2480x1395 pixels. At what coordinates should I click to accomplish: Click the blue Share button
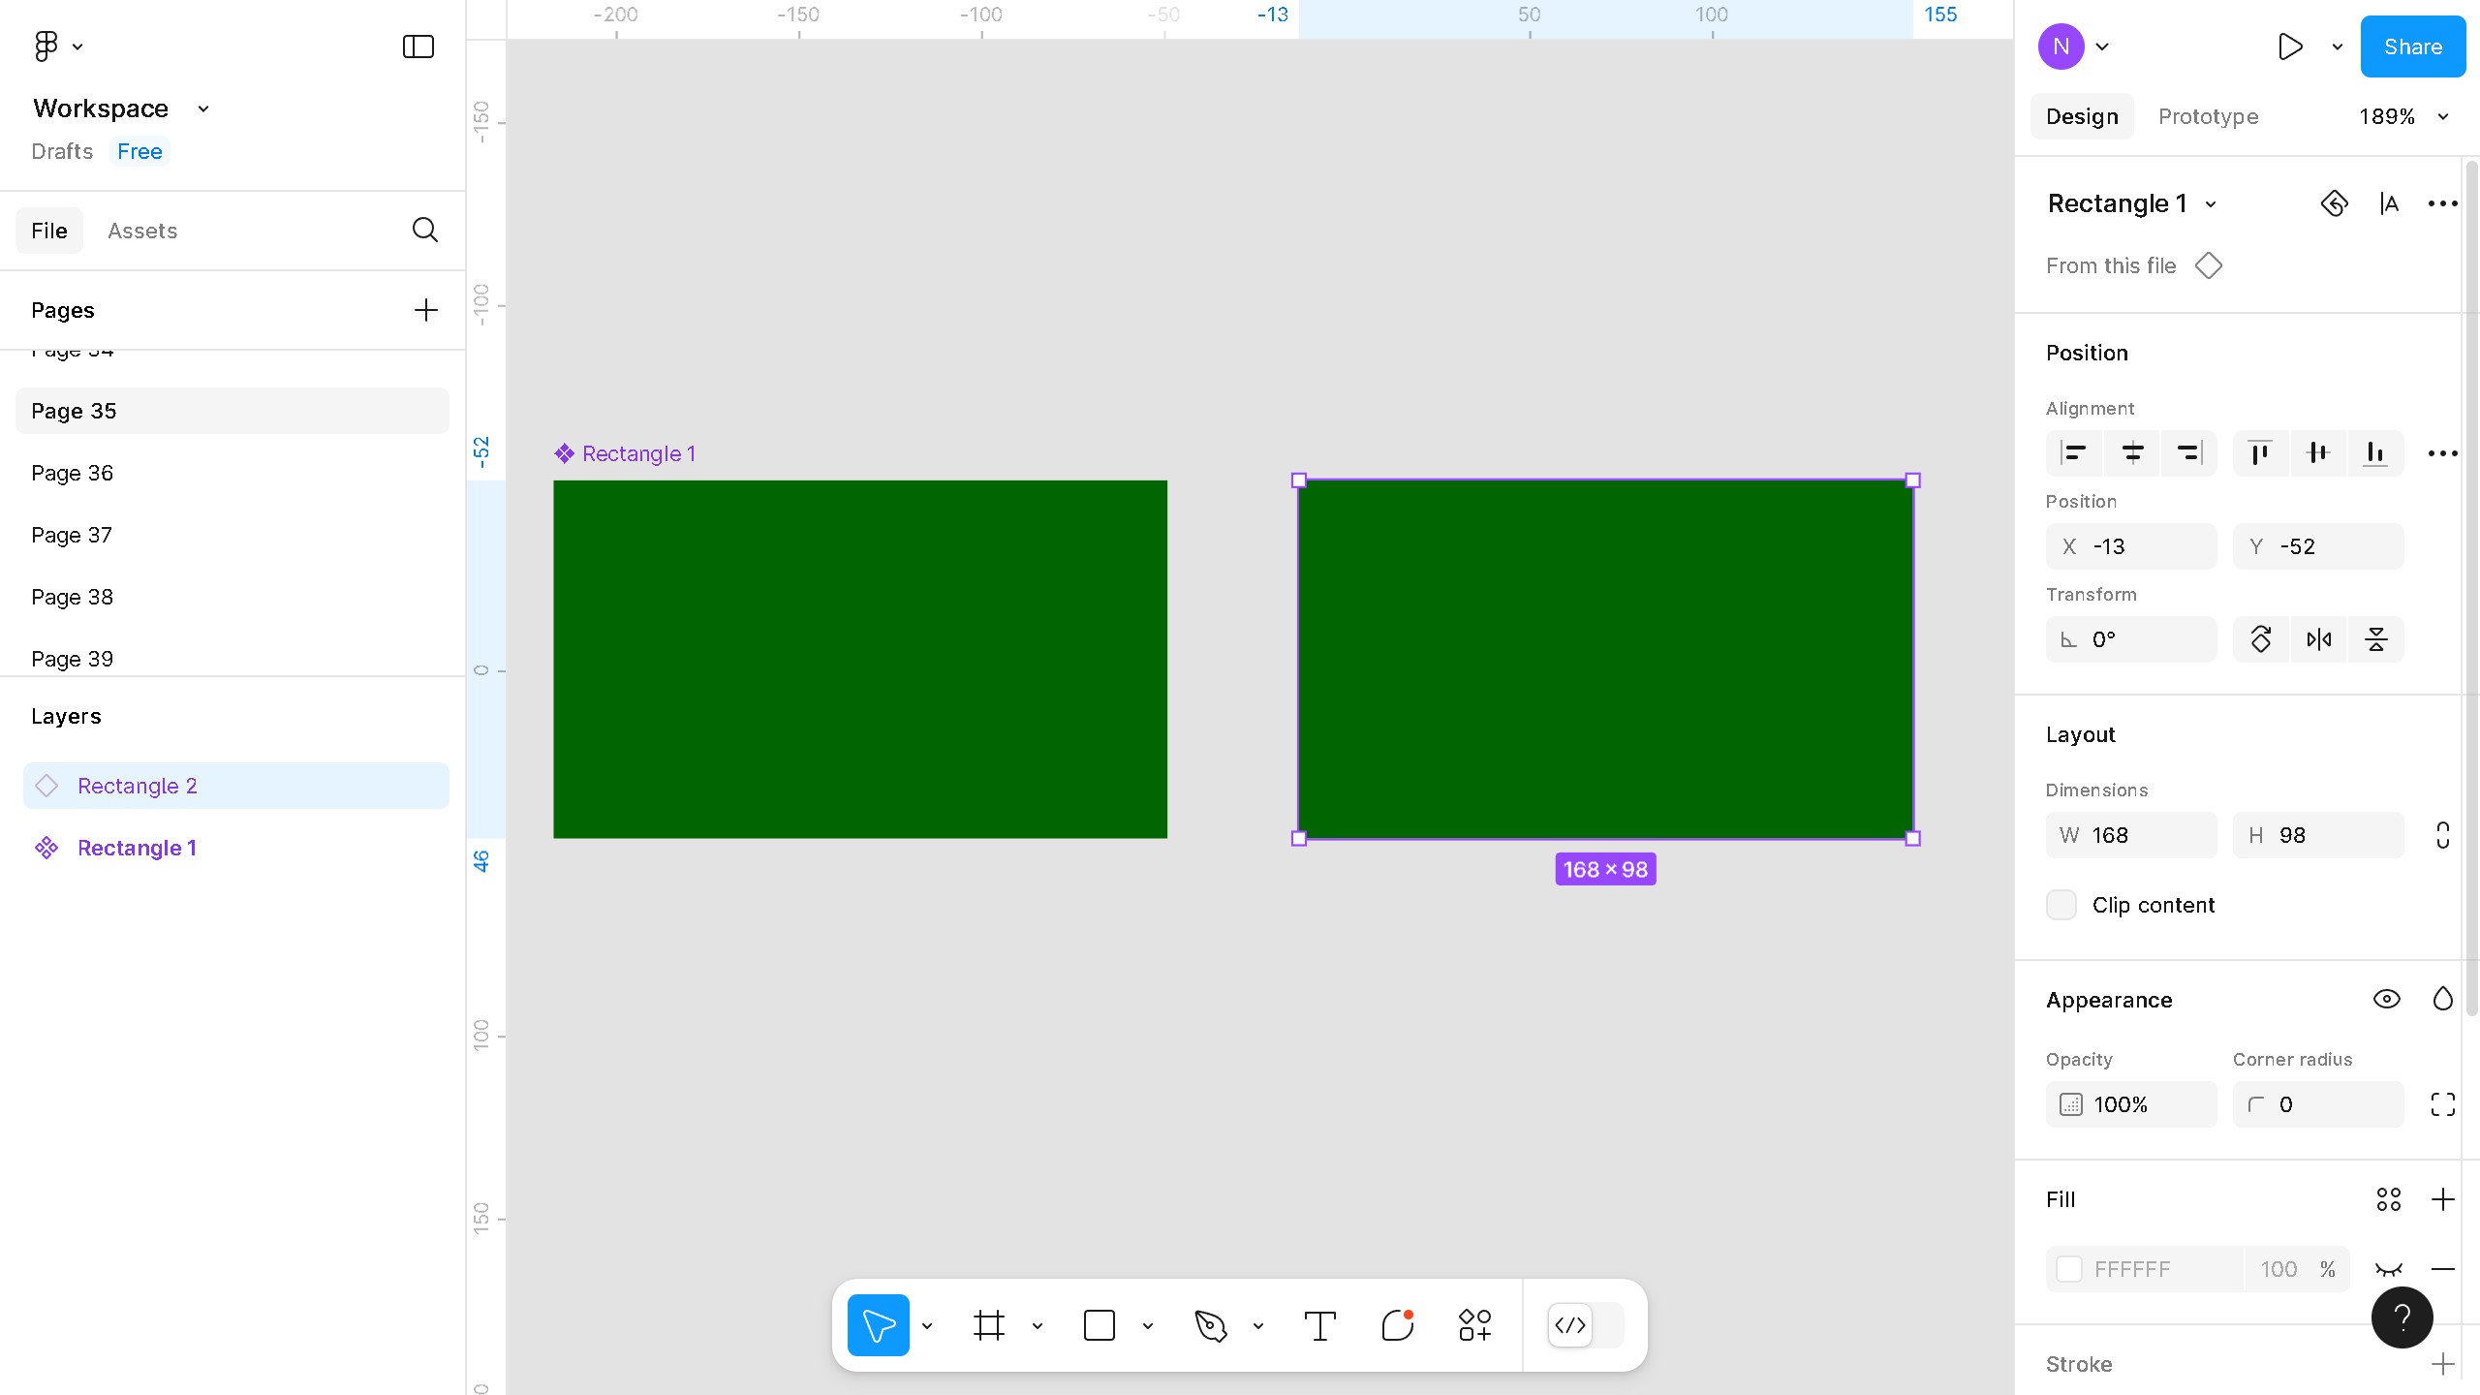click(x=2412, y=46)
